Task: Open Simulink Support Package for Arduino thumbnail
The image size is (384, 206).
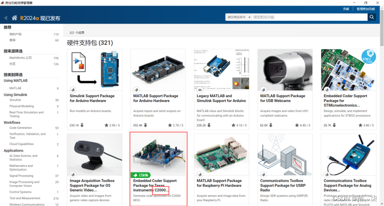Action: coord(95,70)
